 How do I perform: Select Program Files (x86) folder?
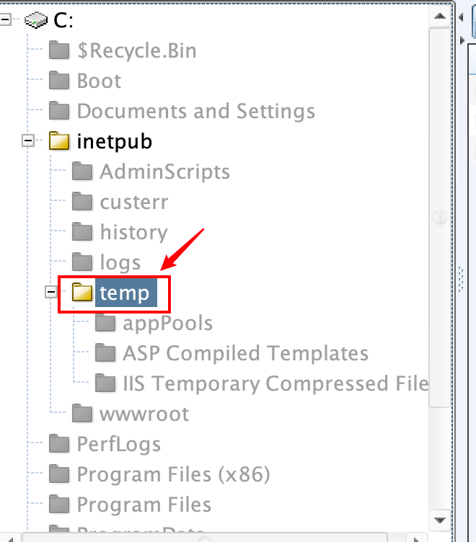point(173,474)
